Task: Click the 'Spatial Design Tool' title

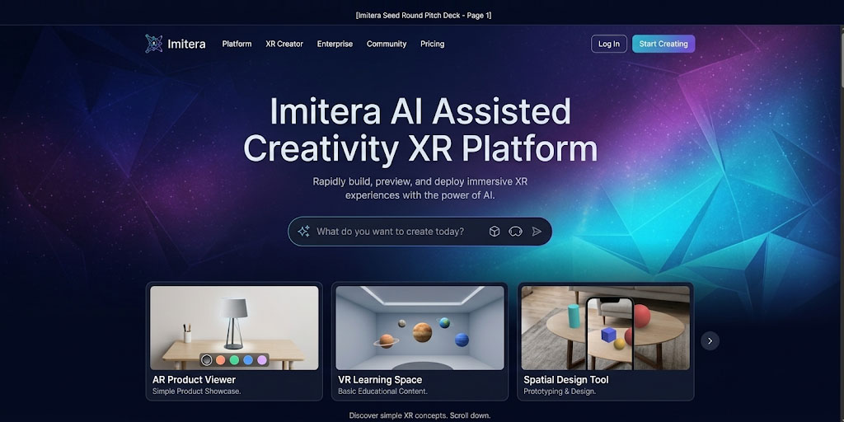Action: [x=566, y=380]
